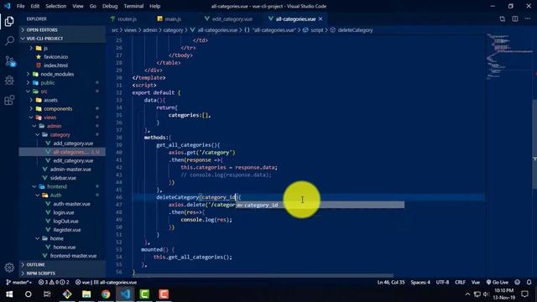This screenshot has width=537, height=302.
Task: Click Spaces: 4 indentation setting
Action: pos(420,282)
